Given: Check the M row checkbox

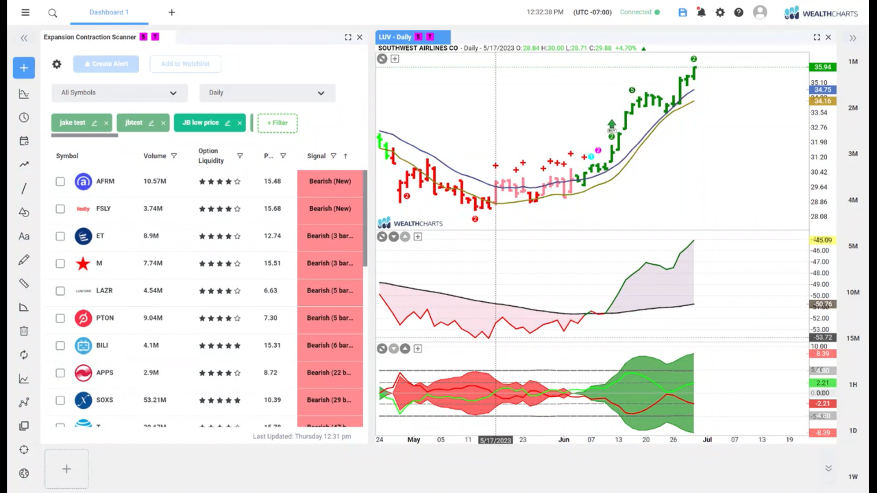Looking at the screenshot, I should click(x=60, y=263).
